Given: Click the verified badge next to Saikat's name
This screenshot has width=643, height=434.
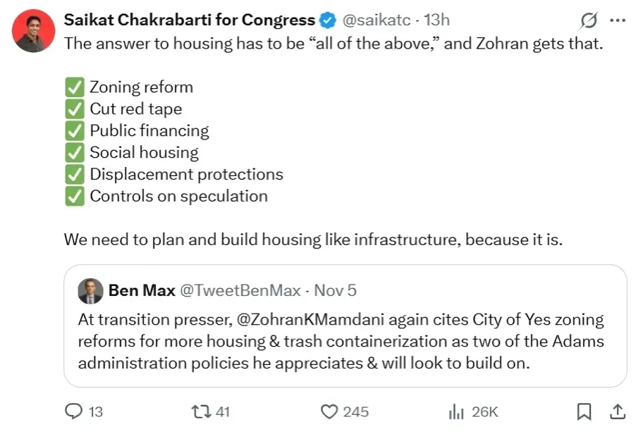Looking at the screenshot, I should pos(326,20).
